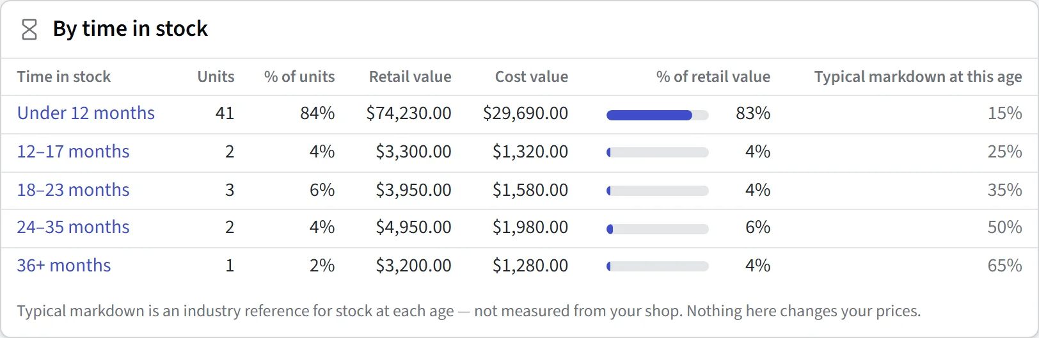Click the '% of units' column header

pyautogui.click(x=299, y=77)
